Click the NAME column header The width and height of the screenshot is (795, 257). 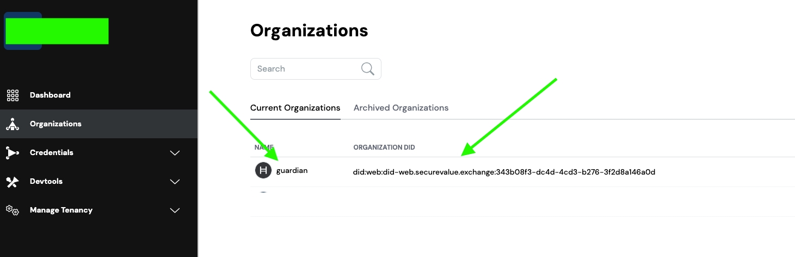click(x=264, y=147)
